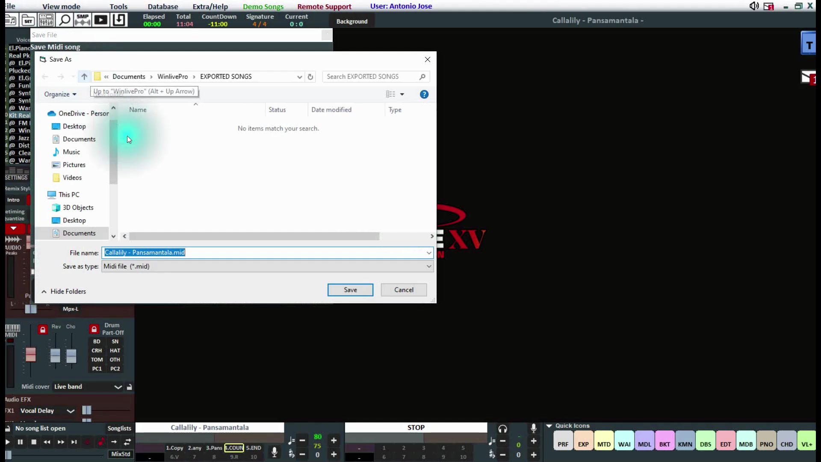The image size is (821, 462).
Task: Open the SET folder toolbar icon
Action: pos(28,20)
